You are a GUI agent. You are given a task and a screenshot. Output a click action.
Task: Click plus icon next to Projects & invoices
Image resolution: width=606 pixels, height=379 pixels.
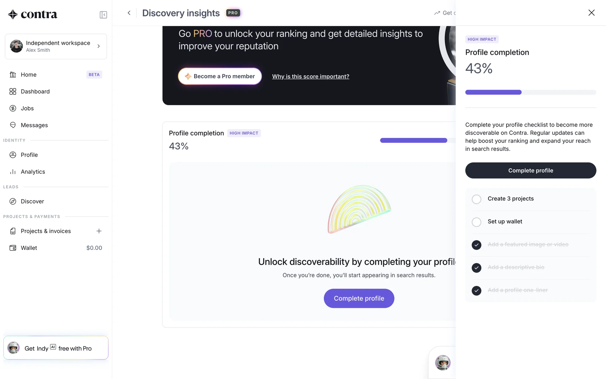coord(99,231)
